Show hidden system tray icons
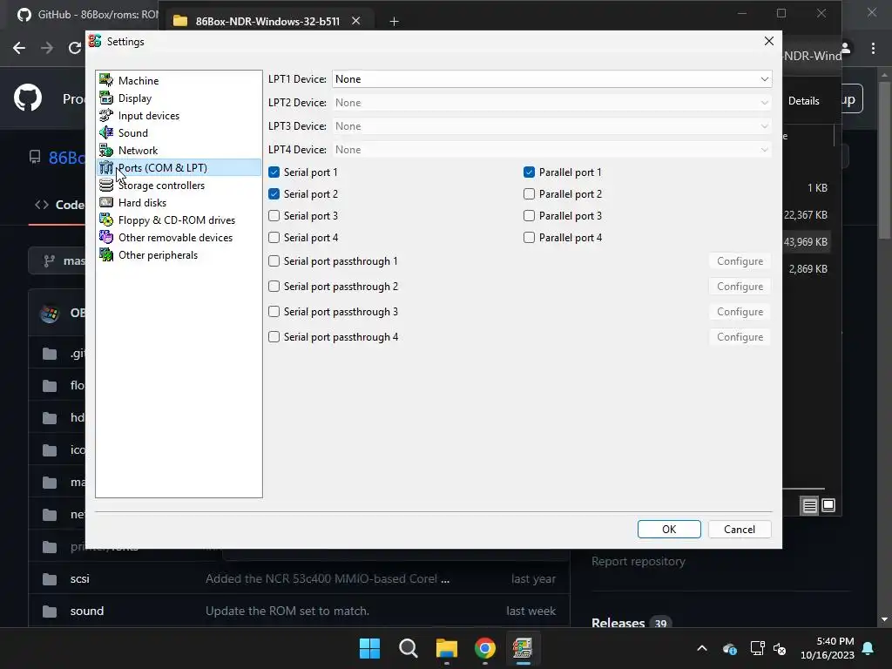The image size is (892, 669). click(702, 648)
